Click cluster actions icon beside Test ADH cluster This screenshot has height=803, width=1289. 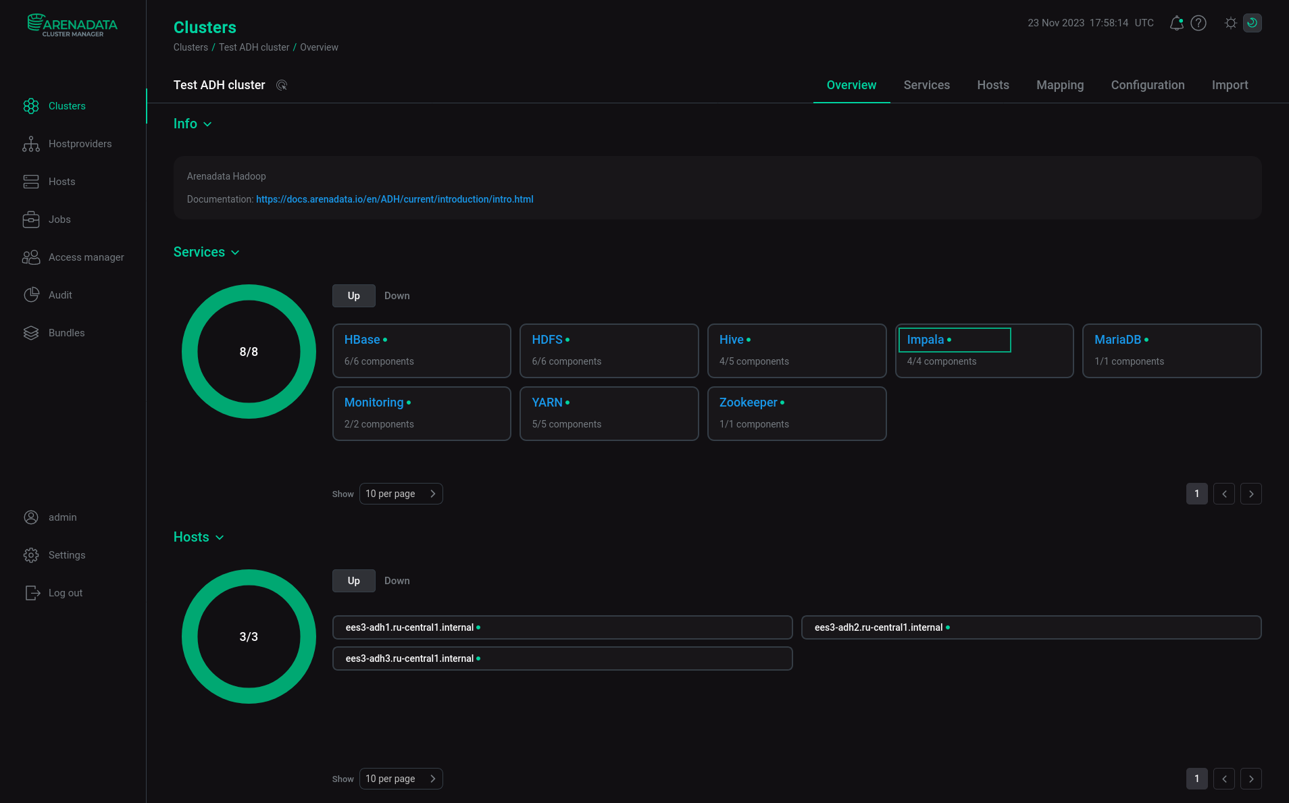pyautogui.click(x=282, y=85)
